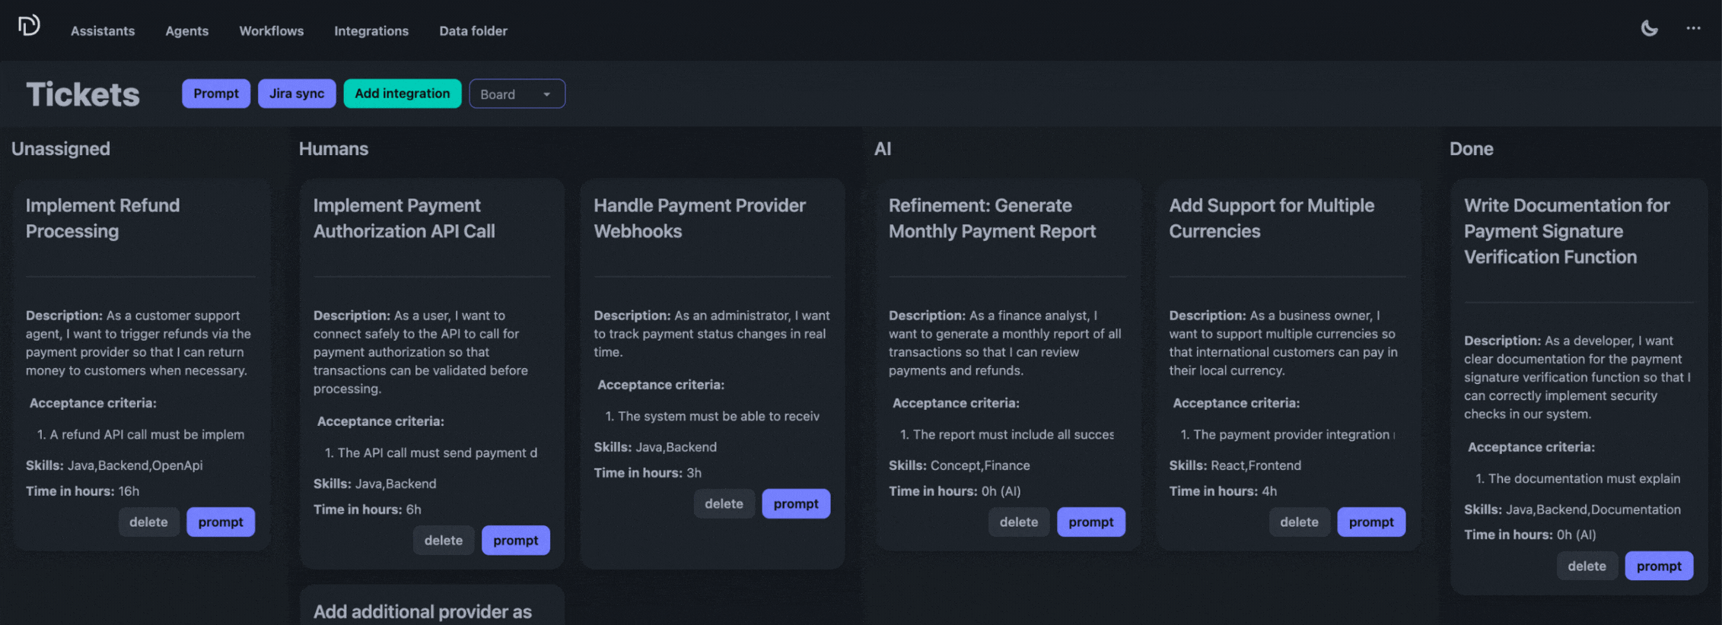The height and width of the screenshot is (625, 1722).
Task: Click the Add integration button
Action: [402, 94]
